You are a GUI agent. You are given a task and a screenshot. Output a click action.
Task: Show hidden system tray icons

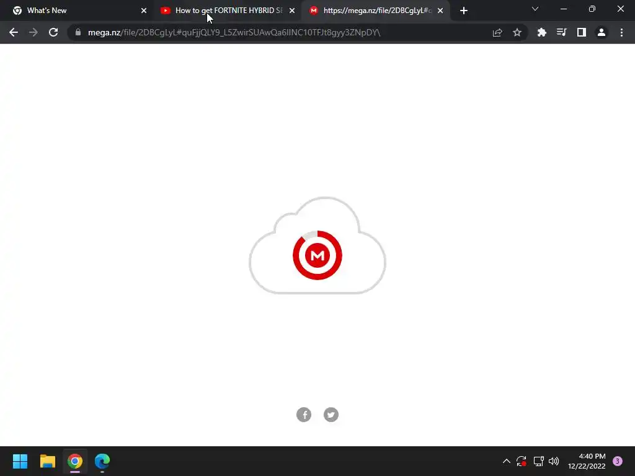pos(506,461)
